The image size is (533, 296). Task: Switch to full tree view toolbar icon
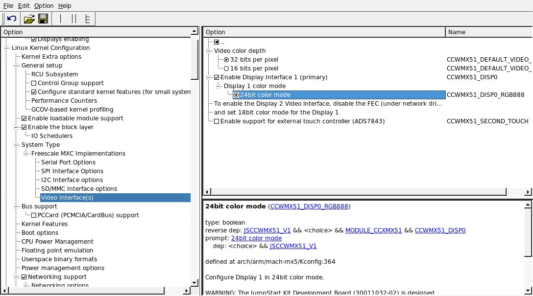(88, 19)
